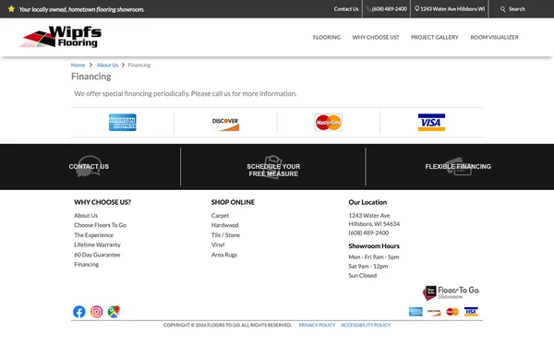Click the Contact Us link in top bar
The height and width of the screenshot is (346, 554).
pos(346,9)
